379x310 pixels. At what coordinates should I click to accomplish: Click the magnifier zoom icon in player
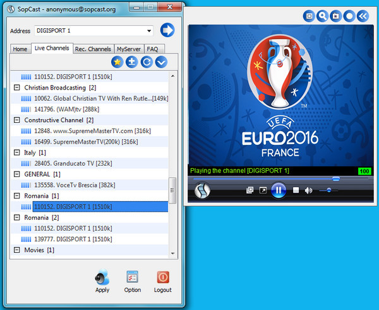point(322,16)
